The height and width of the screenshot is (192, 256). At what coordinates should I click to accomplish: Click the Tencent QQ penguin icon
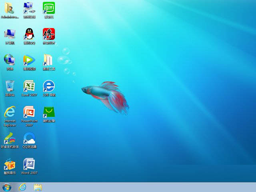point(29,34)
